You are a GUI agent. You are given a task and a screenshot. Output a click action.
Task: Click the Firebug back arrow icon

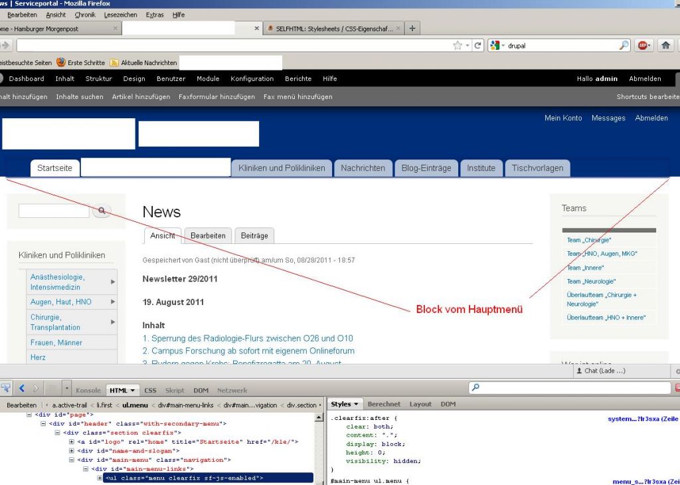[21, 388]
